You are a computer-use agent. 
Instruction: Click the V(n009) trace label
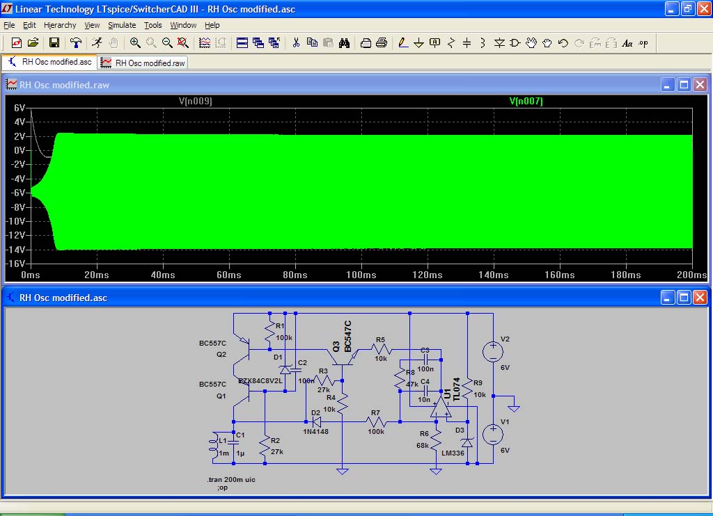click(x=195, y=102)
